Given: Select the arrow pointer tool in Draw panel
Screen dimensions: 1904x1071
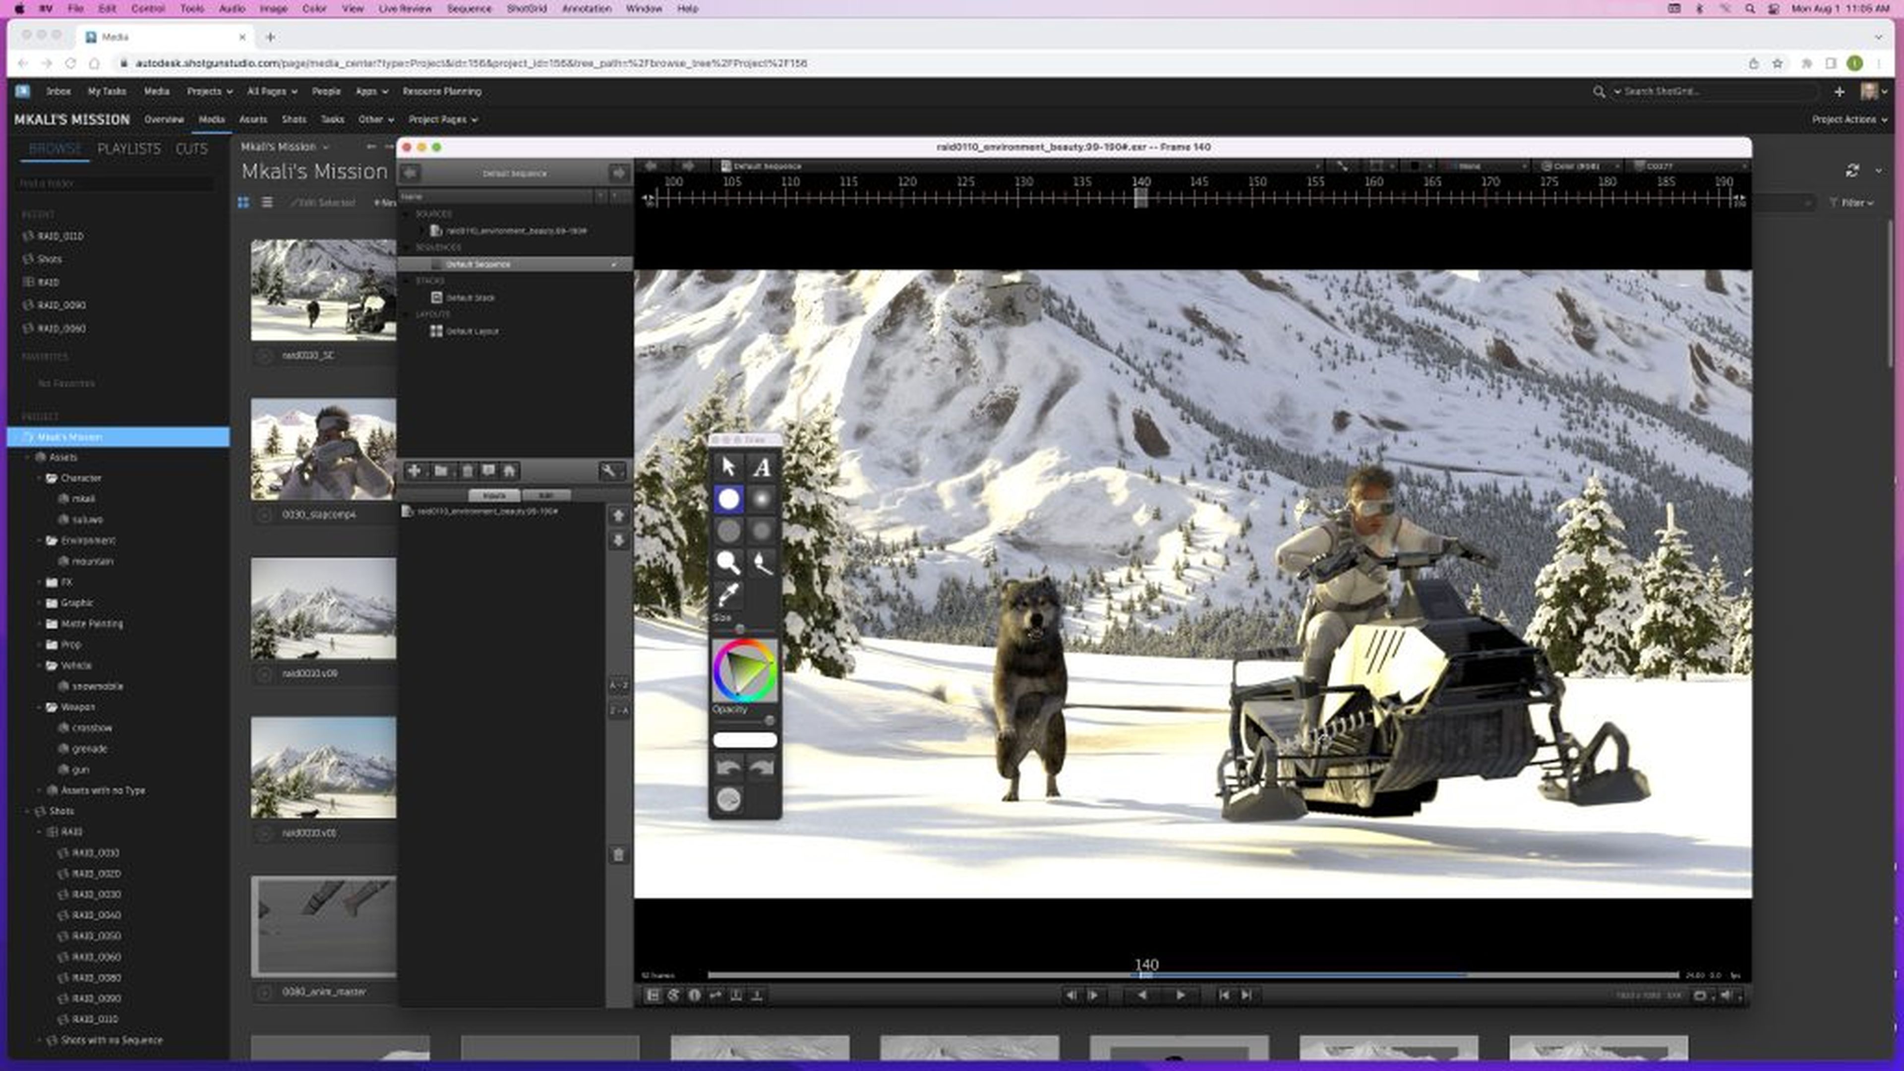Looking at the screenshot, I should coord(728,467).
